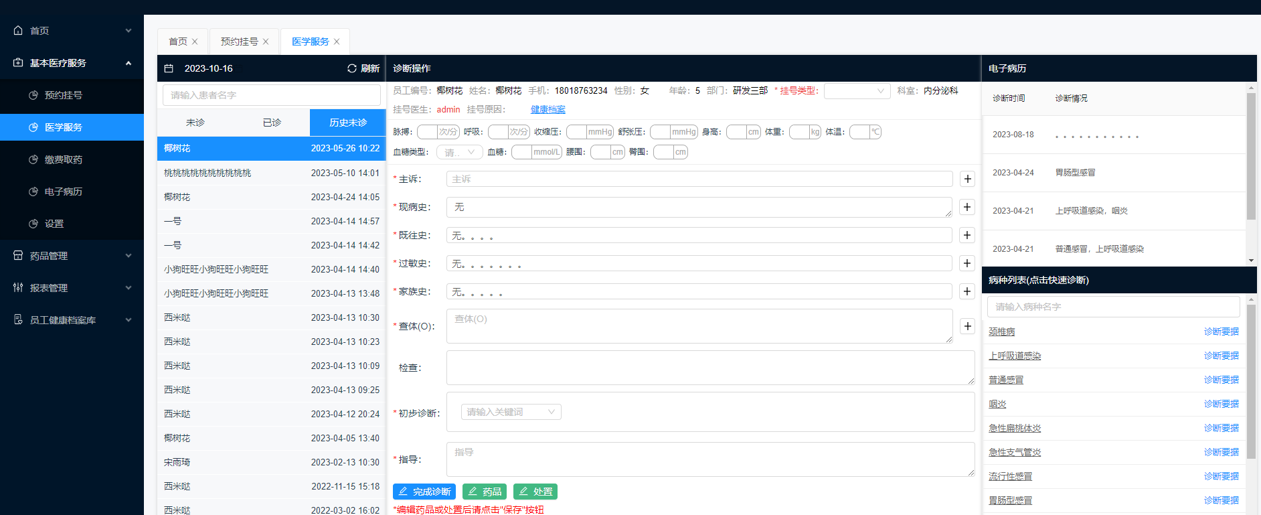Screen dimensions: 1261x515
Task: Open the 健康档案 link
Action: coord(548,109)
